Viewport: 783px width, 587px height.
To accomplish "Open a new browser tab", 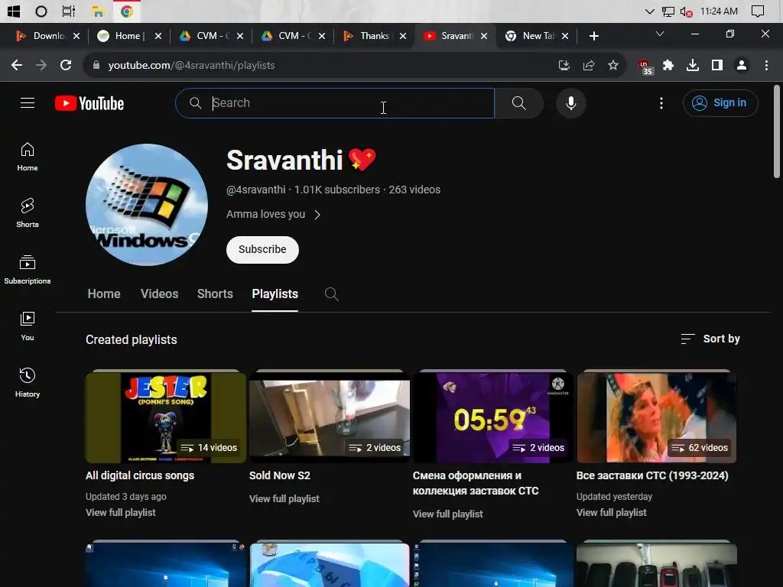I will point(593,36).
